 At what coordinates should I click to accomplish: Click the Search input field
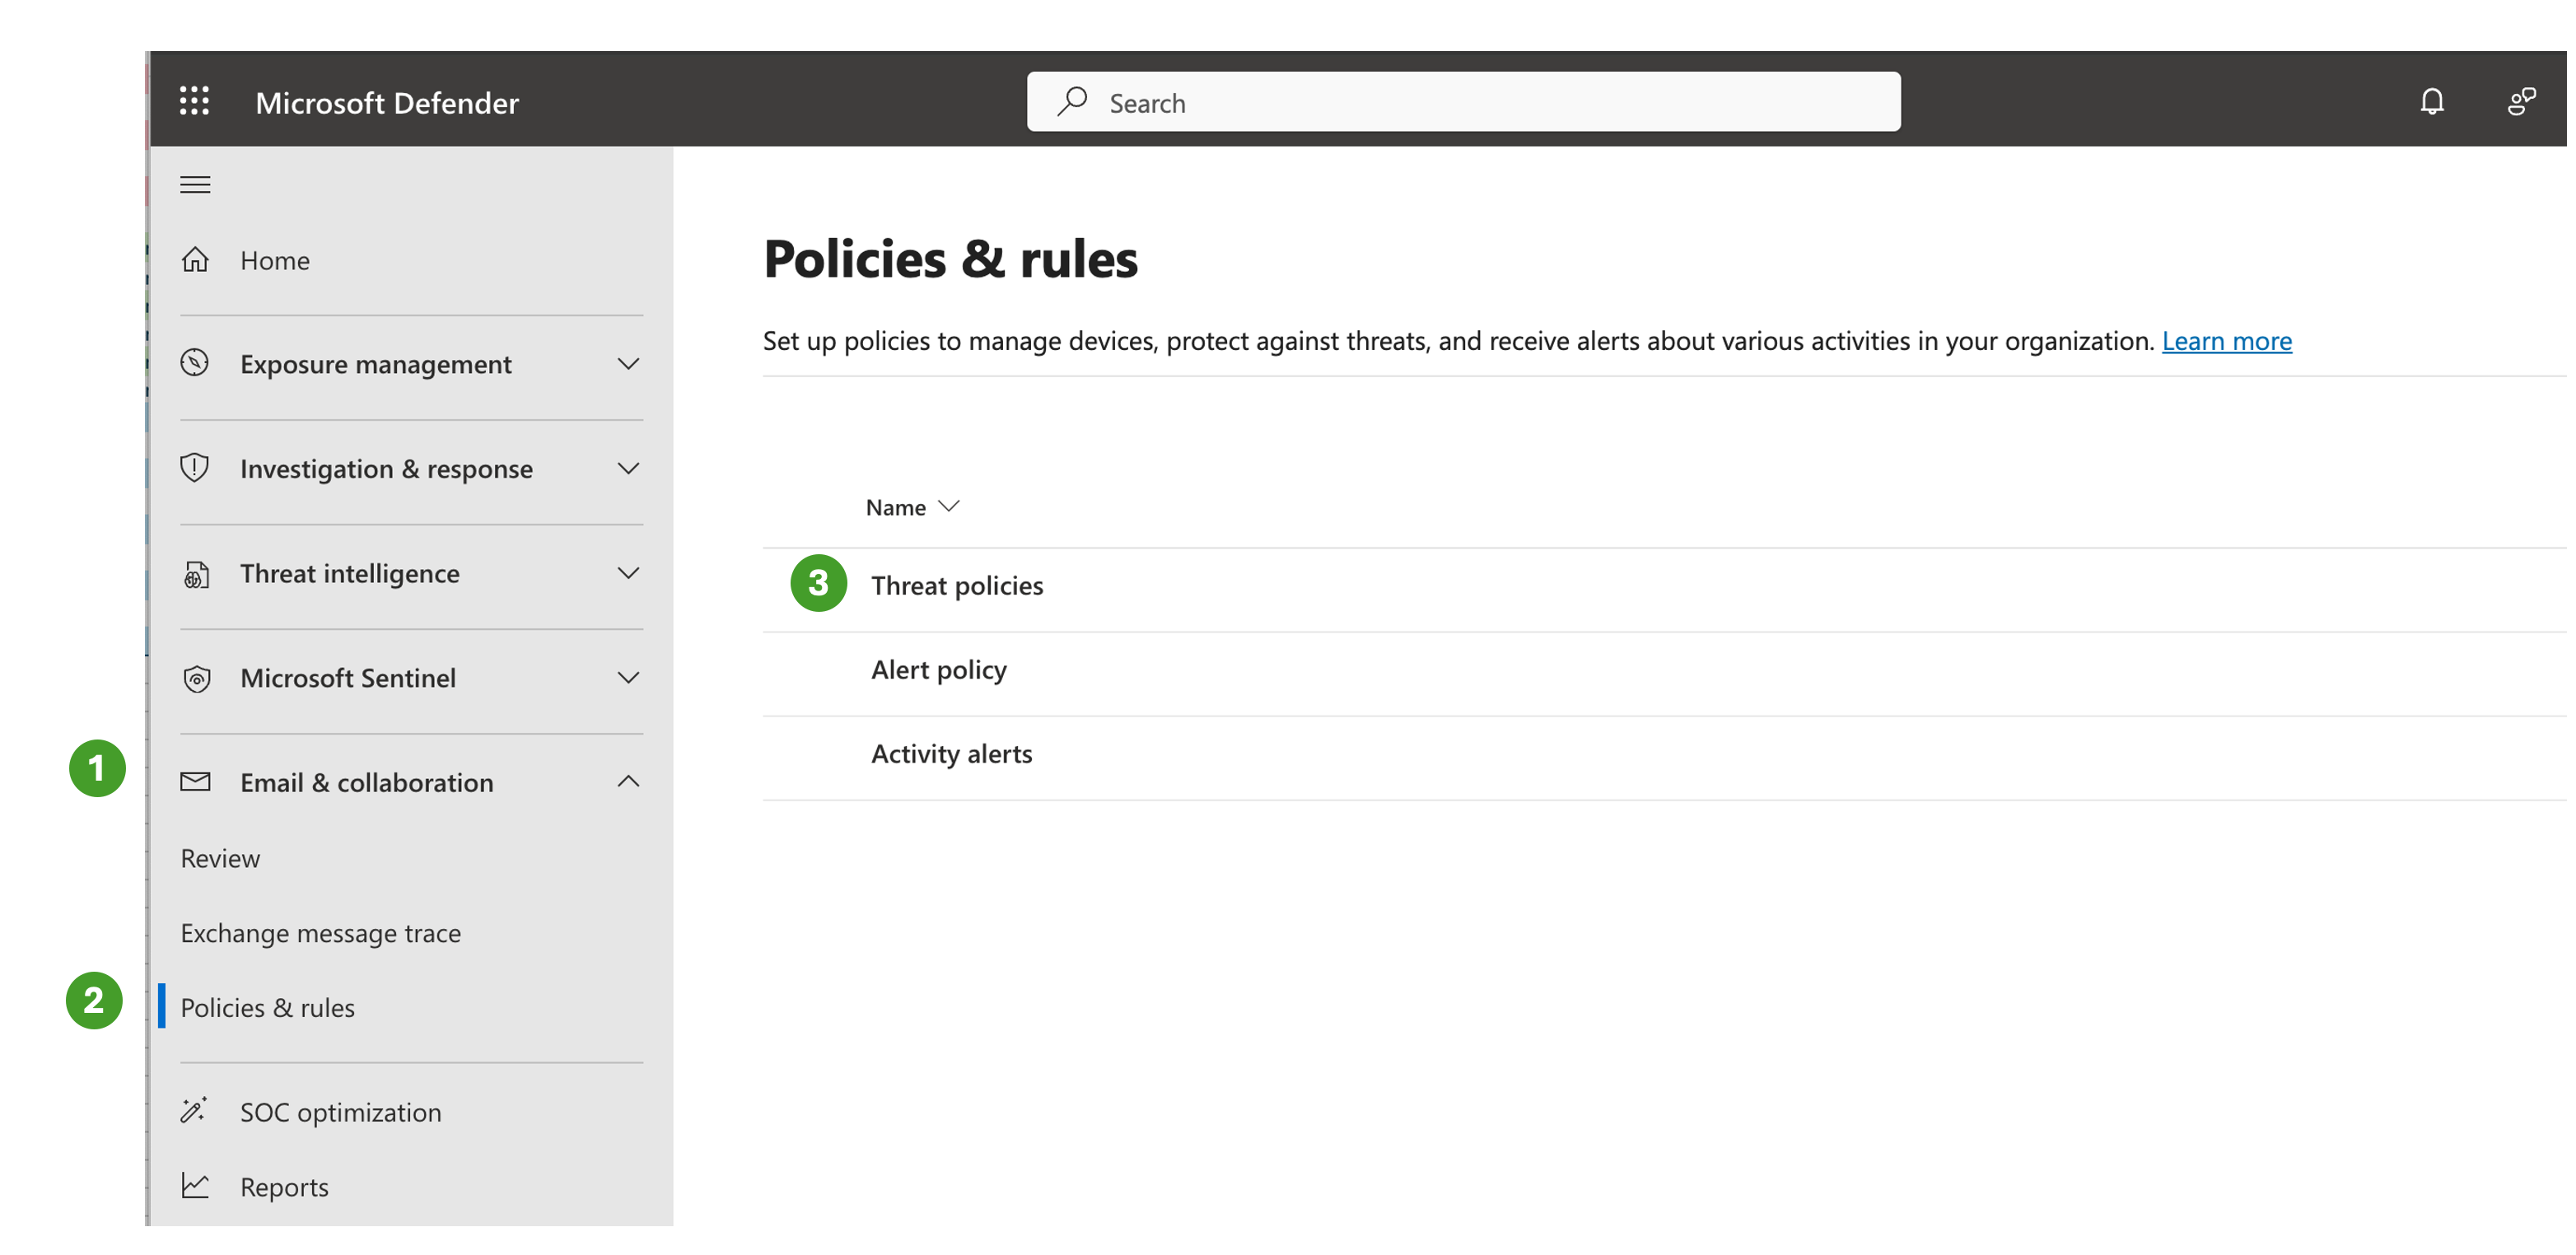(x=1463, y=102)
